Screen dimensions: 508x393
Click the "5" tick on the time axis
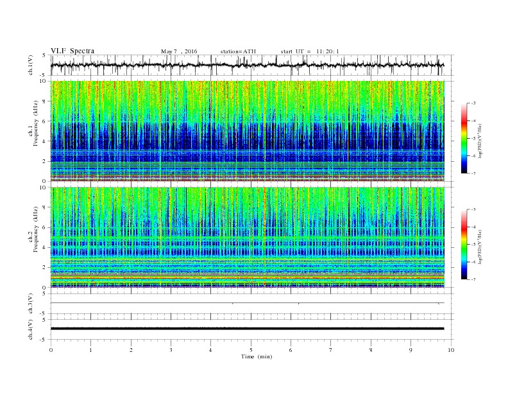click(251, 350)
